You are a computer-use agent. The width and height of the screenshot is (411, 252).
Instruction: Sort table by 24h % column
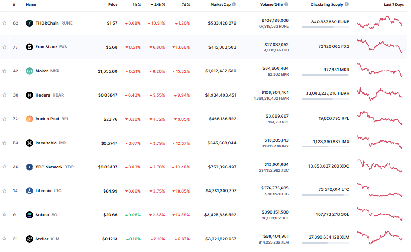click(158, 4)
